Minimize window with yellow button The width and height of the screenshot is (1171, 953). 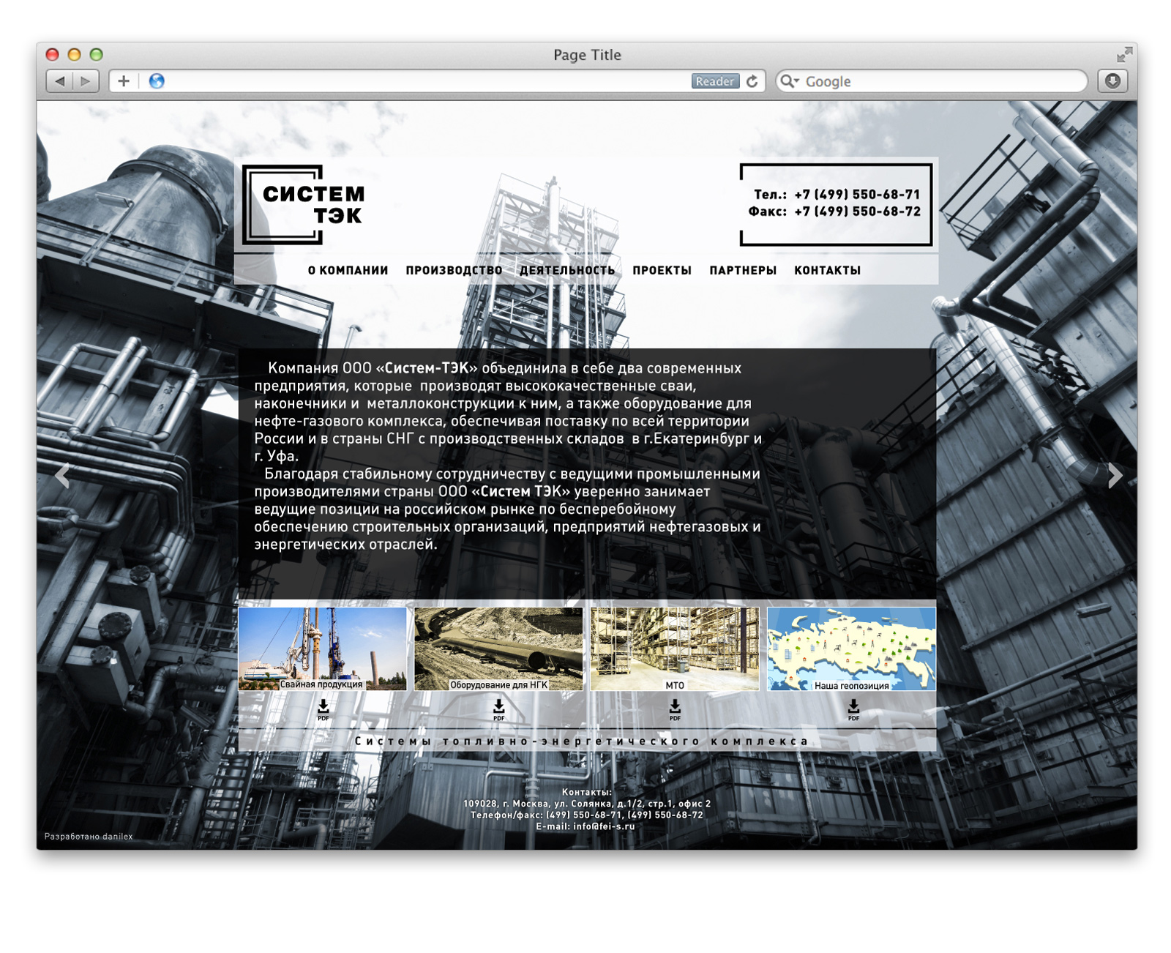point(74,54)
